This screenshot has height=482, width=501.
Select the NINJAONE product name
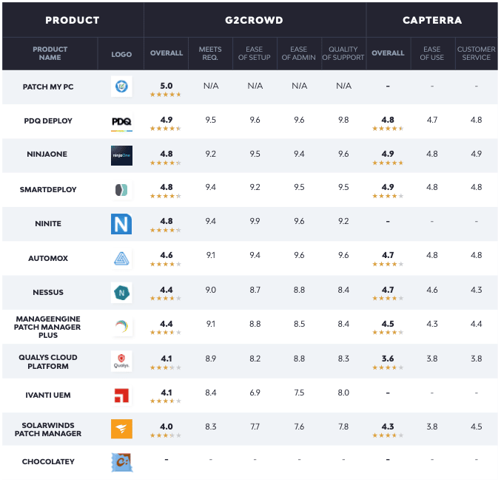[x=47, y=155]
